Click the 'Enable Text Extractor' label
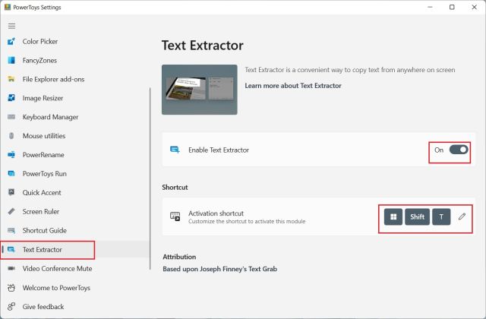This screenshot has height=319, width=486. (x=219, y=150)
